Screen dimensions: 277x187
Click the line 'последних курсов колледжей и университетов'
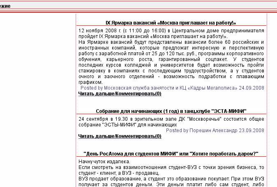pos(171,65)
